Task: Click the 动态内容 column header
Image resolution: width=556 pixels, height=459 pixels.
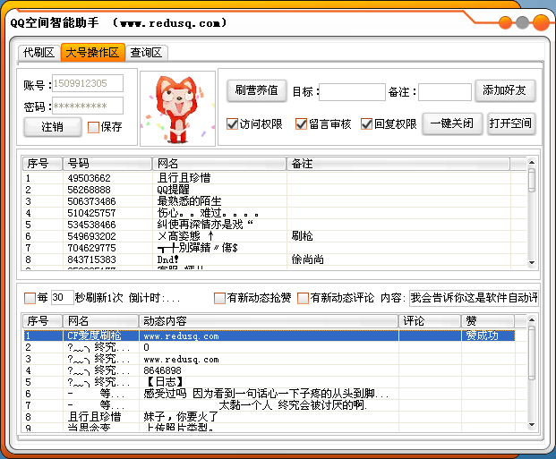Action: tap(269, 321)
